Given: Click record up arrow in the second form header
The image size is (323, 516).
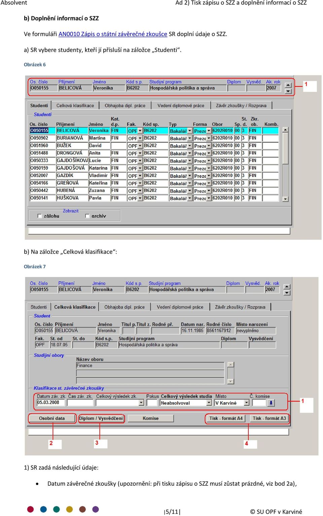Looking at the screenshot, I should pyautogui.click(x=287, y=287).
